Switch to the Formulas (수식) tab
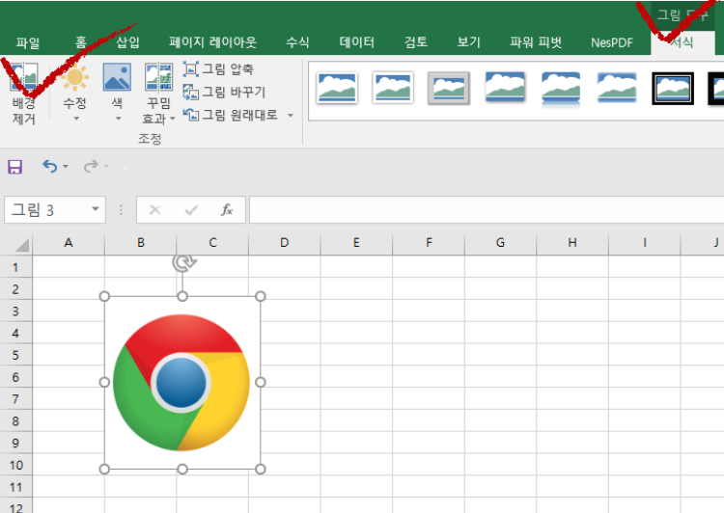Image resolution: width=724 pixels, height=513 pixels. click(x=297, y=42)
